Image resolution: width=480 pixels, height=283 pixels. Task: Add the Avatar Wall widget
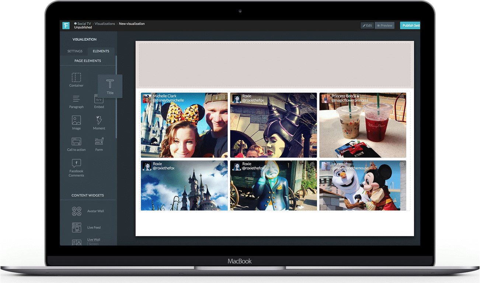(x=88, y=211)
